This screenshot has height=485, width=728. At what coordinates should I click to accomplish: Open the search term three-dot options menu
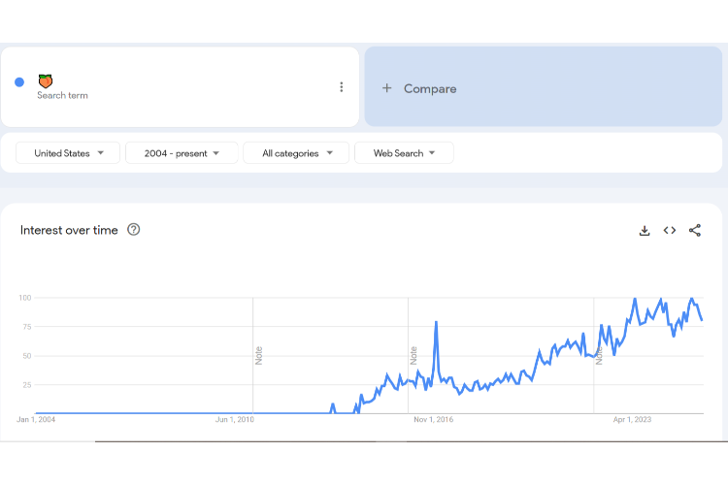(341, 87)
